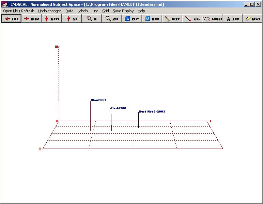Click the Left rotate arrow button
263x204 pixels.
pos(11,19)
